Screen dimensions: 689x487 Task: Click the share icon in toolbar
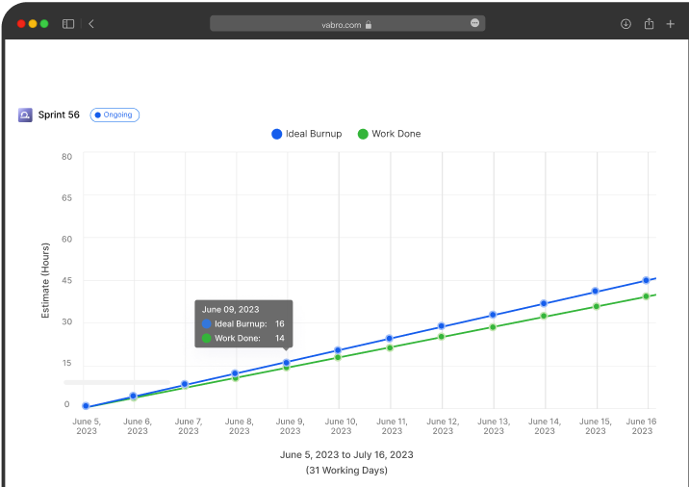point(649,24)
